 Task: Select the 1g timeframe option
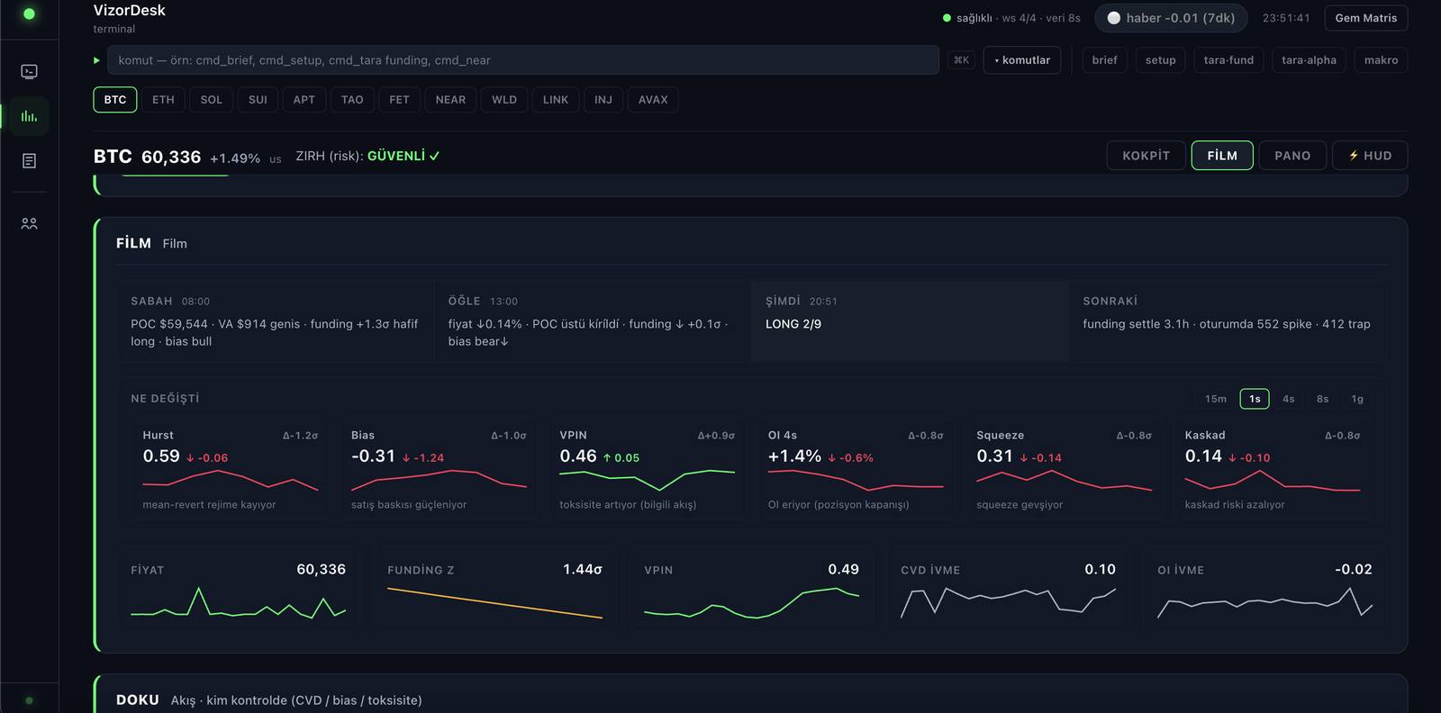[1357, 399]
